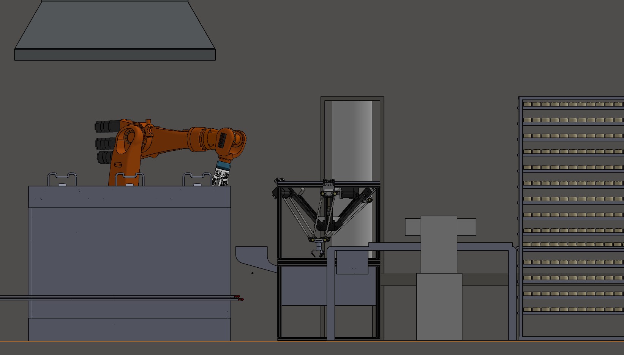
Task: Click the small square panel below the claw
Action: coord(352,263)
